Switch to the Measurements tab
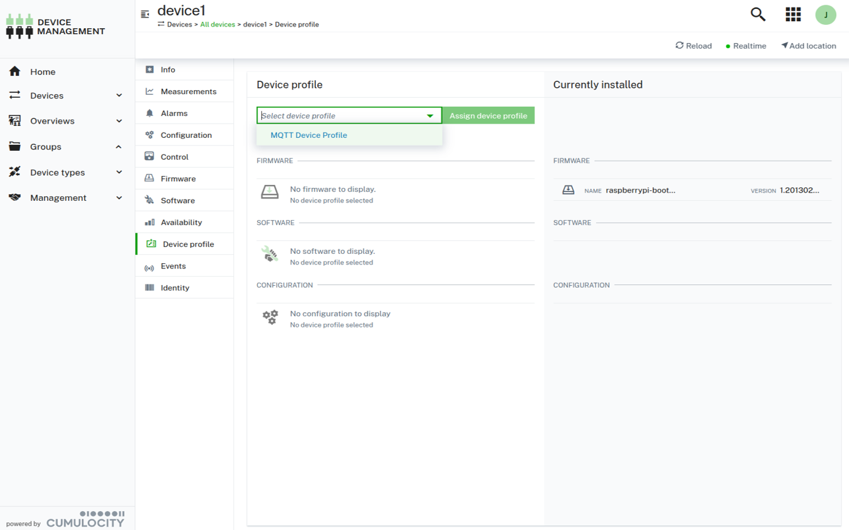 point(188,92)
